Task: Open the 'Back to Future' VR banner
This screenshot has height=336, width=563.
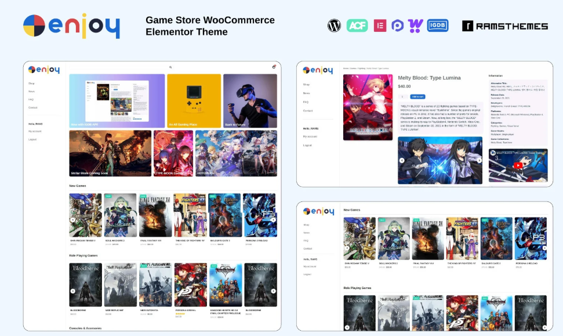Action: [250, 100]
